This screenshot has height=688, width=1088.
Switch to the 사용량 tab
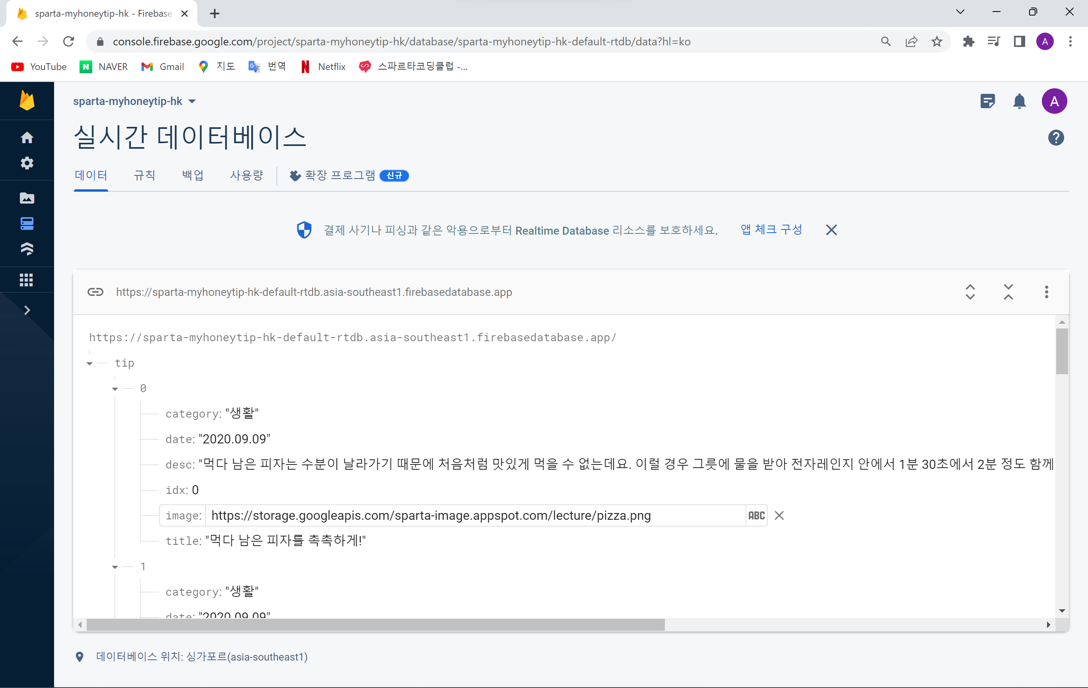coord(247,175)
